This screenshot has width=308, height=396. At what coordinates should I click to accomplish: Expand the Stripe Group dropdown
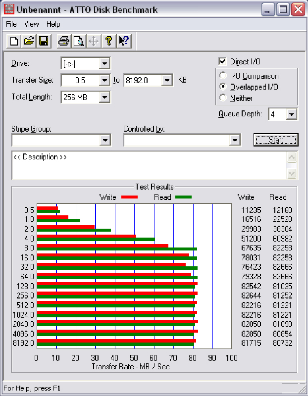point(105,140)
